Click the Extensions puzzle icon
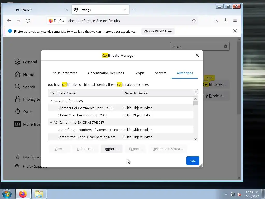 click(17, 157)
